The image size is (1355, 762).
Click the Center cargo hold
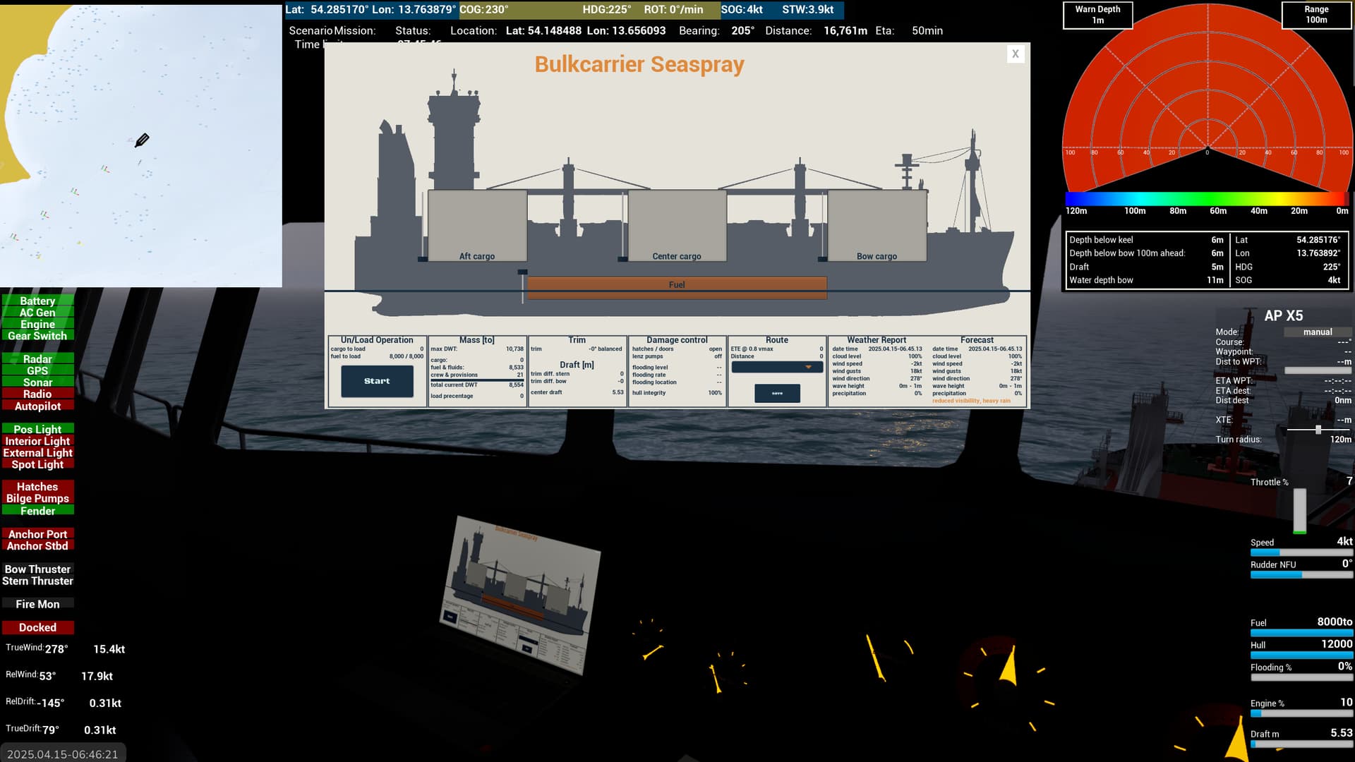(677, 226)
